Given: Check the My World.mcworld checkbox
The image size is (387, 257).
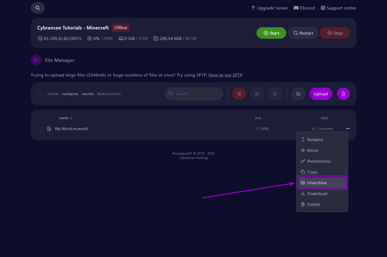Looking at the screenshot, I should [x=40, y=129].
